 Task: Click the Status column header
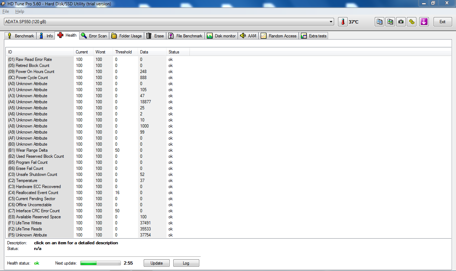point(178,52)
